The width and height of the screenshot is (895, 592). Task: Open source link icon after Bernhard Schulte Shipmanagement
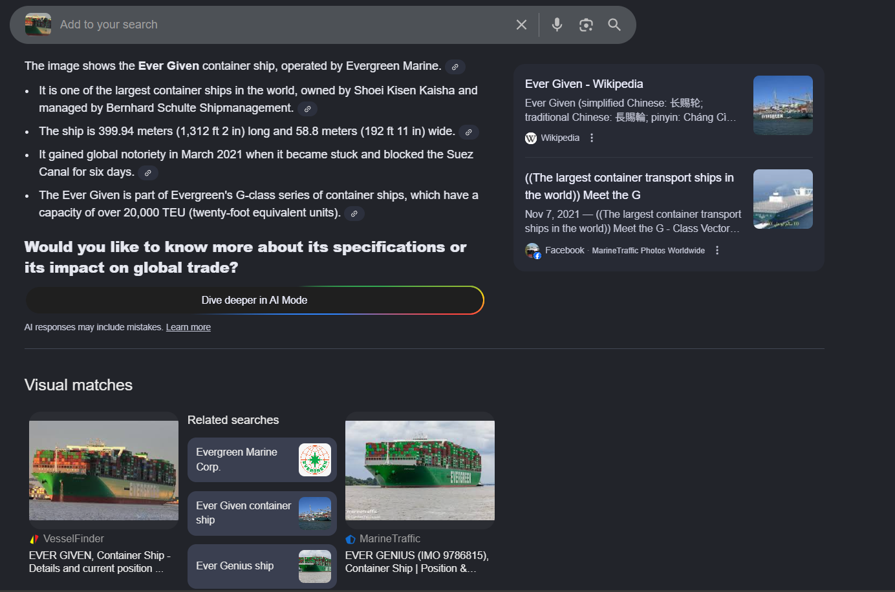(308, 109)
